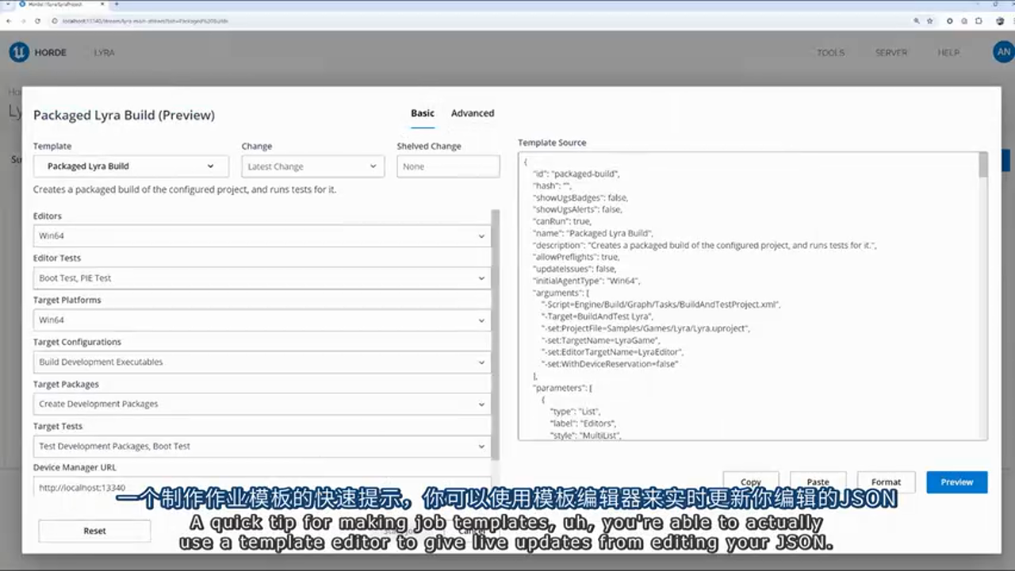
Task: Go back using browser back arrow
Action: point(10,21)
